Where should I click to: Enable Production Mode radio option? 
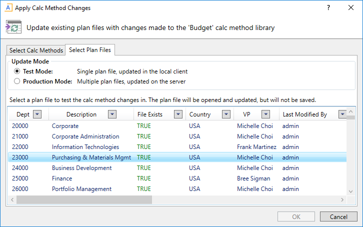point(17,81)
